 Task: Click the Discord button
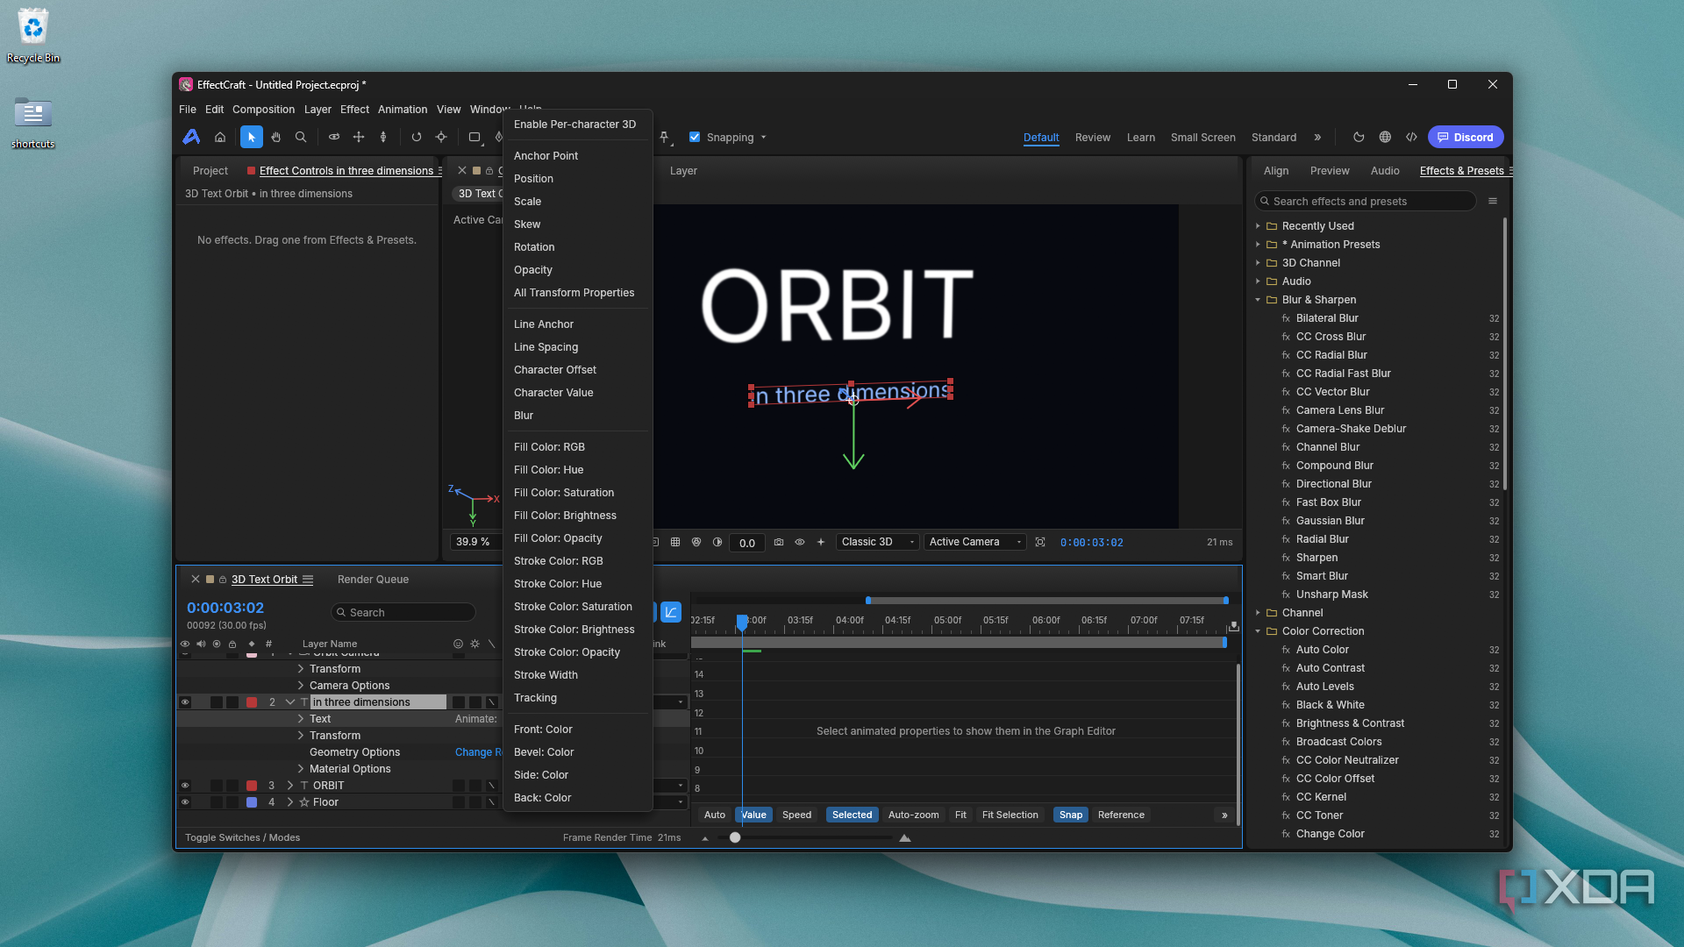pos(1466,138)
